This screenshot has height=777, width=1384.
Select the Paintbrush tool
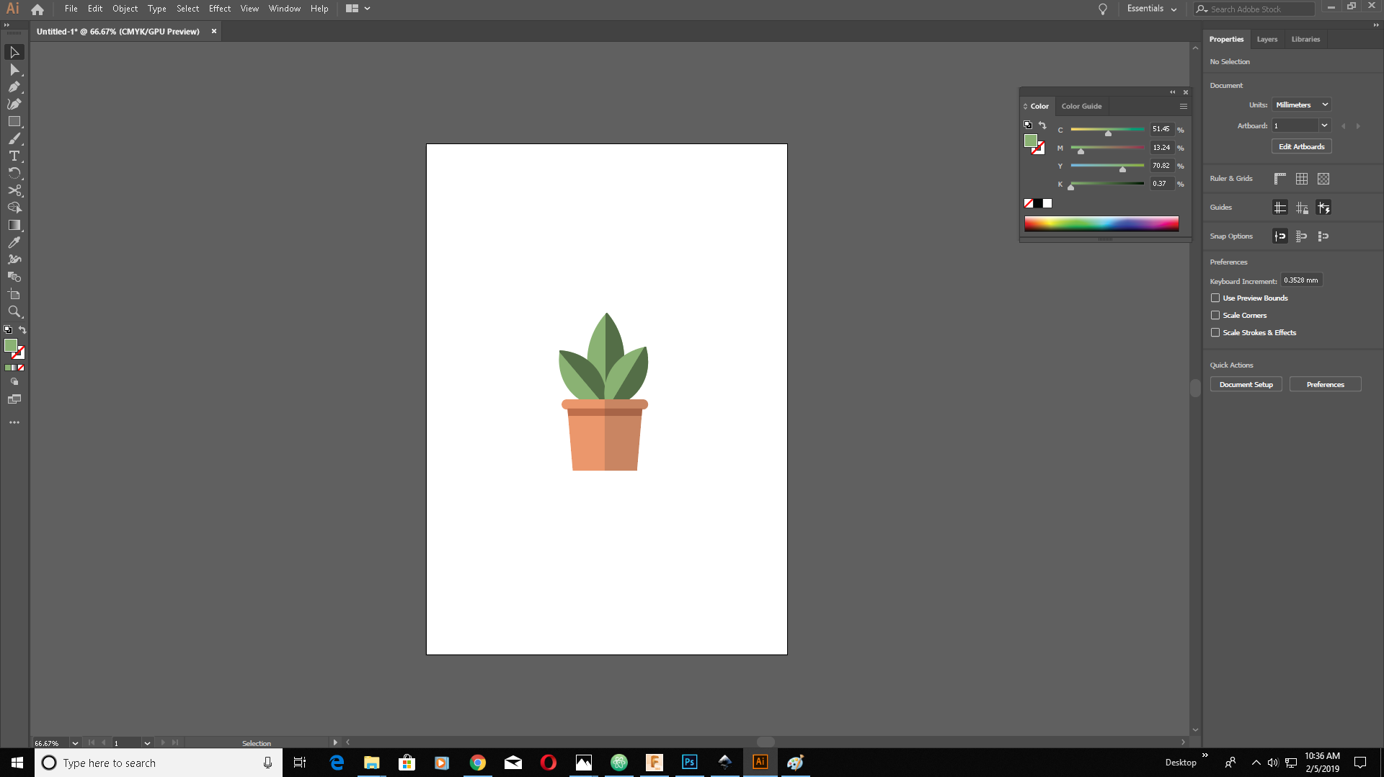[x=14, y=139]
